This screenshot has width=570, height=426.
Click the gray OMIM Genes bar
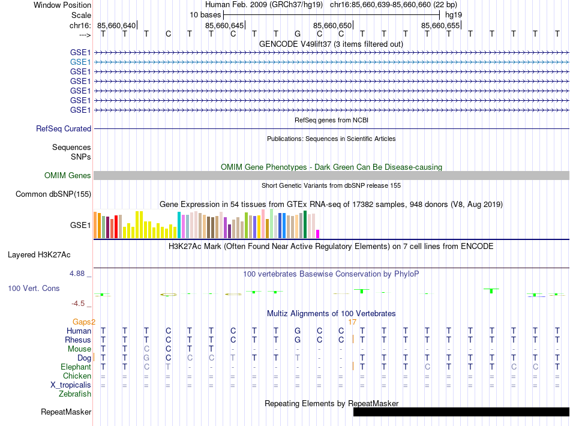331,175
